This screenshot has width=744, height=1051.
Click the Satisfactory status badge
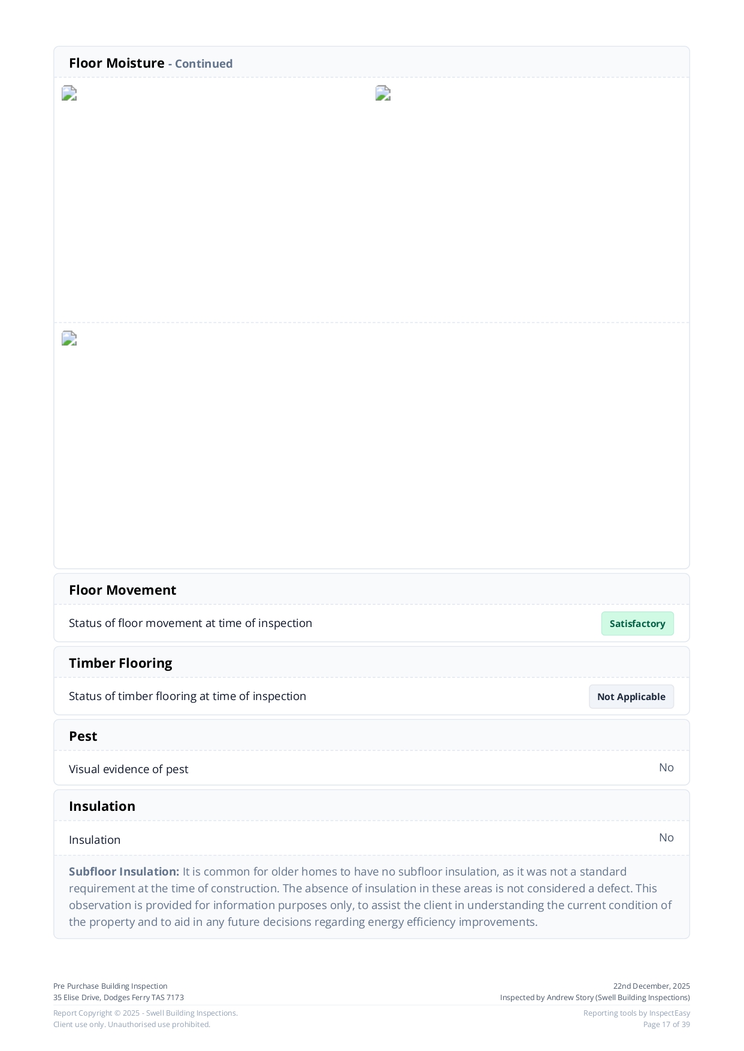[x=637, y=623]
